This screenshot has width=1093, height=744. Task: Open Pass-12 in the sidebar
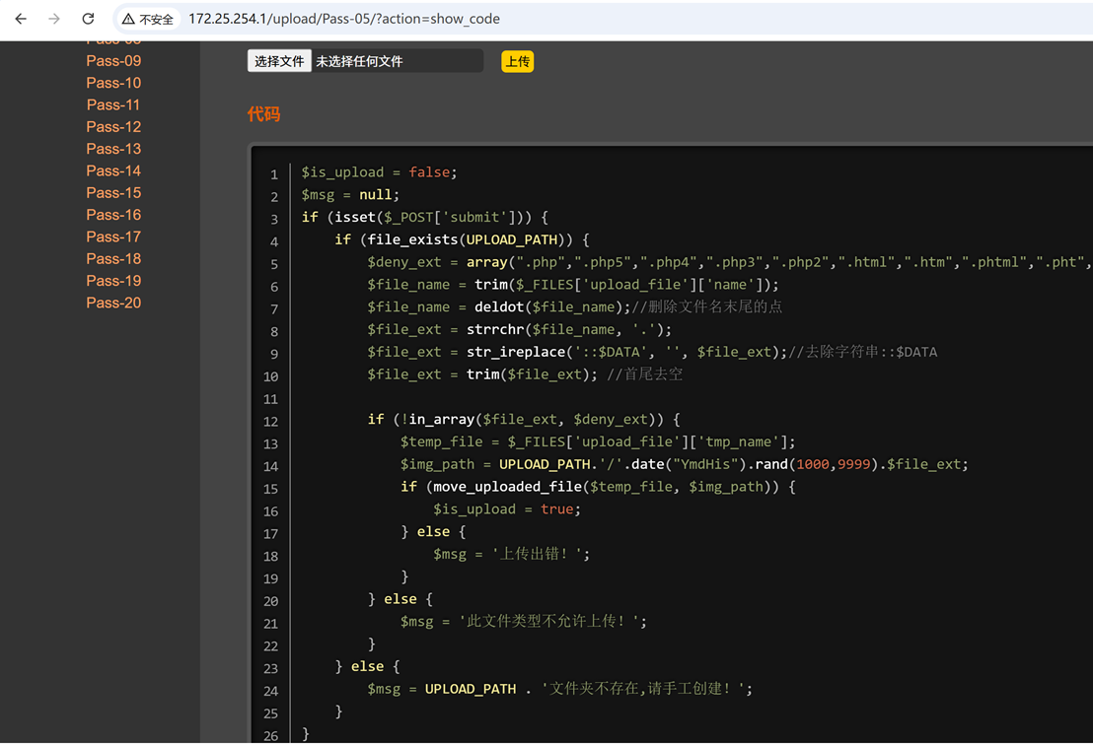point(113,127)
